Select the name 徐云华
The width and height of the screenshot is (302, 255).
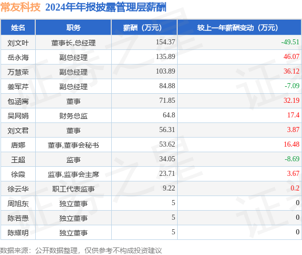[18, 189]
